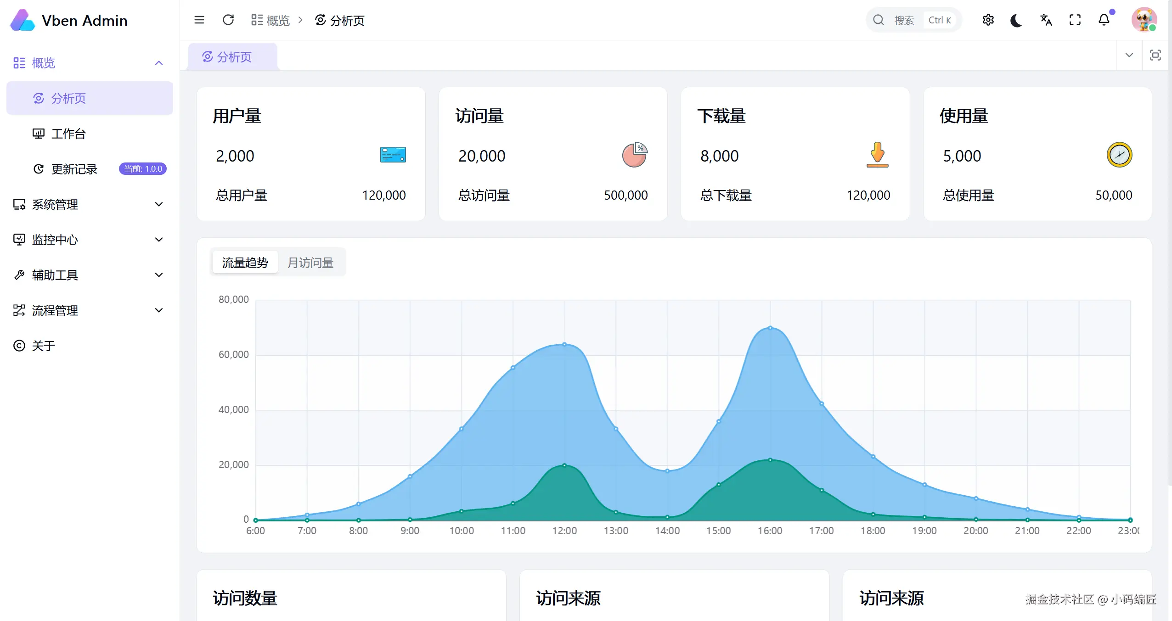Open 工作台 in the sidebar
Viewport: 1172px width, 621px height.
click(x=69, y=134)
